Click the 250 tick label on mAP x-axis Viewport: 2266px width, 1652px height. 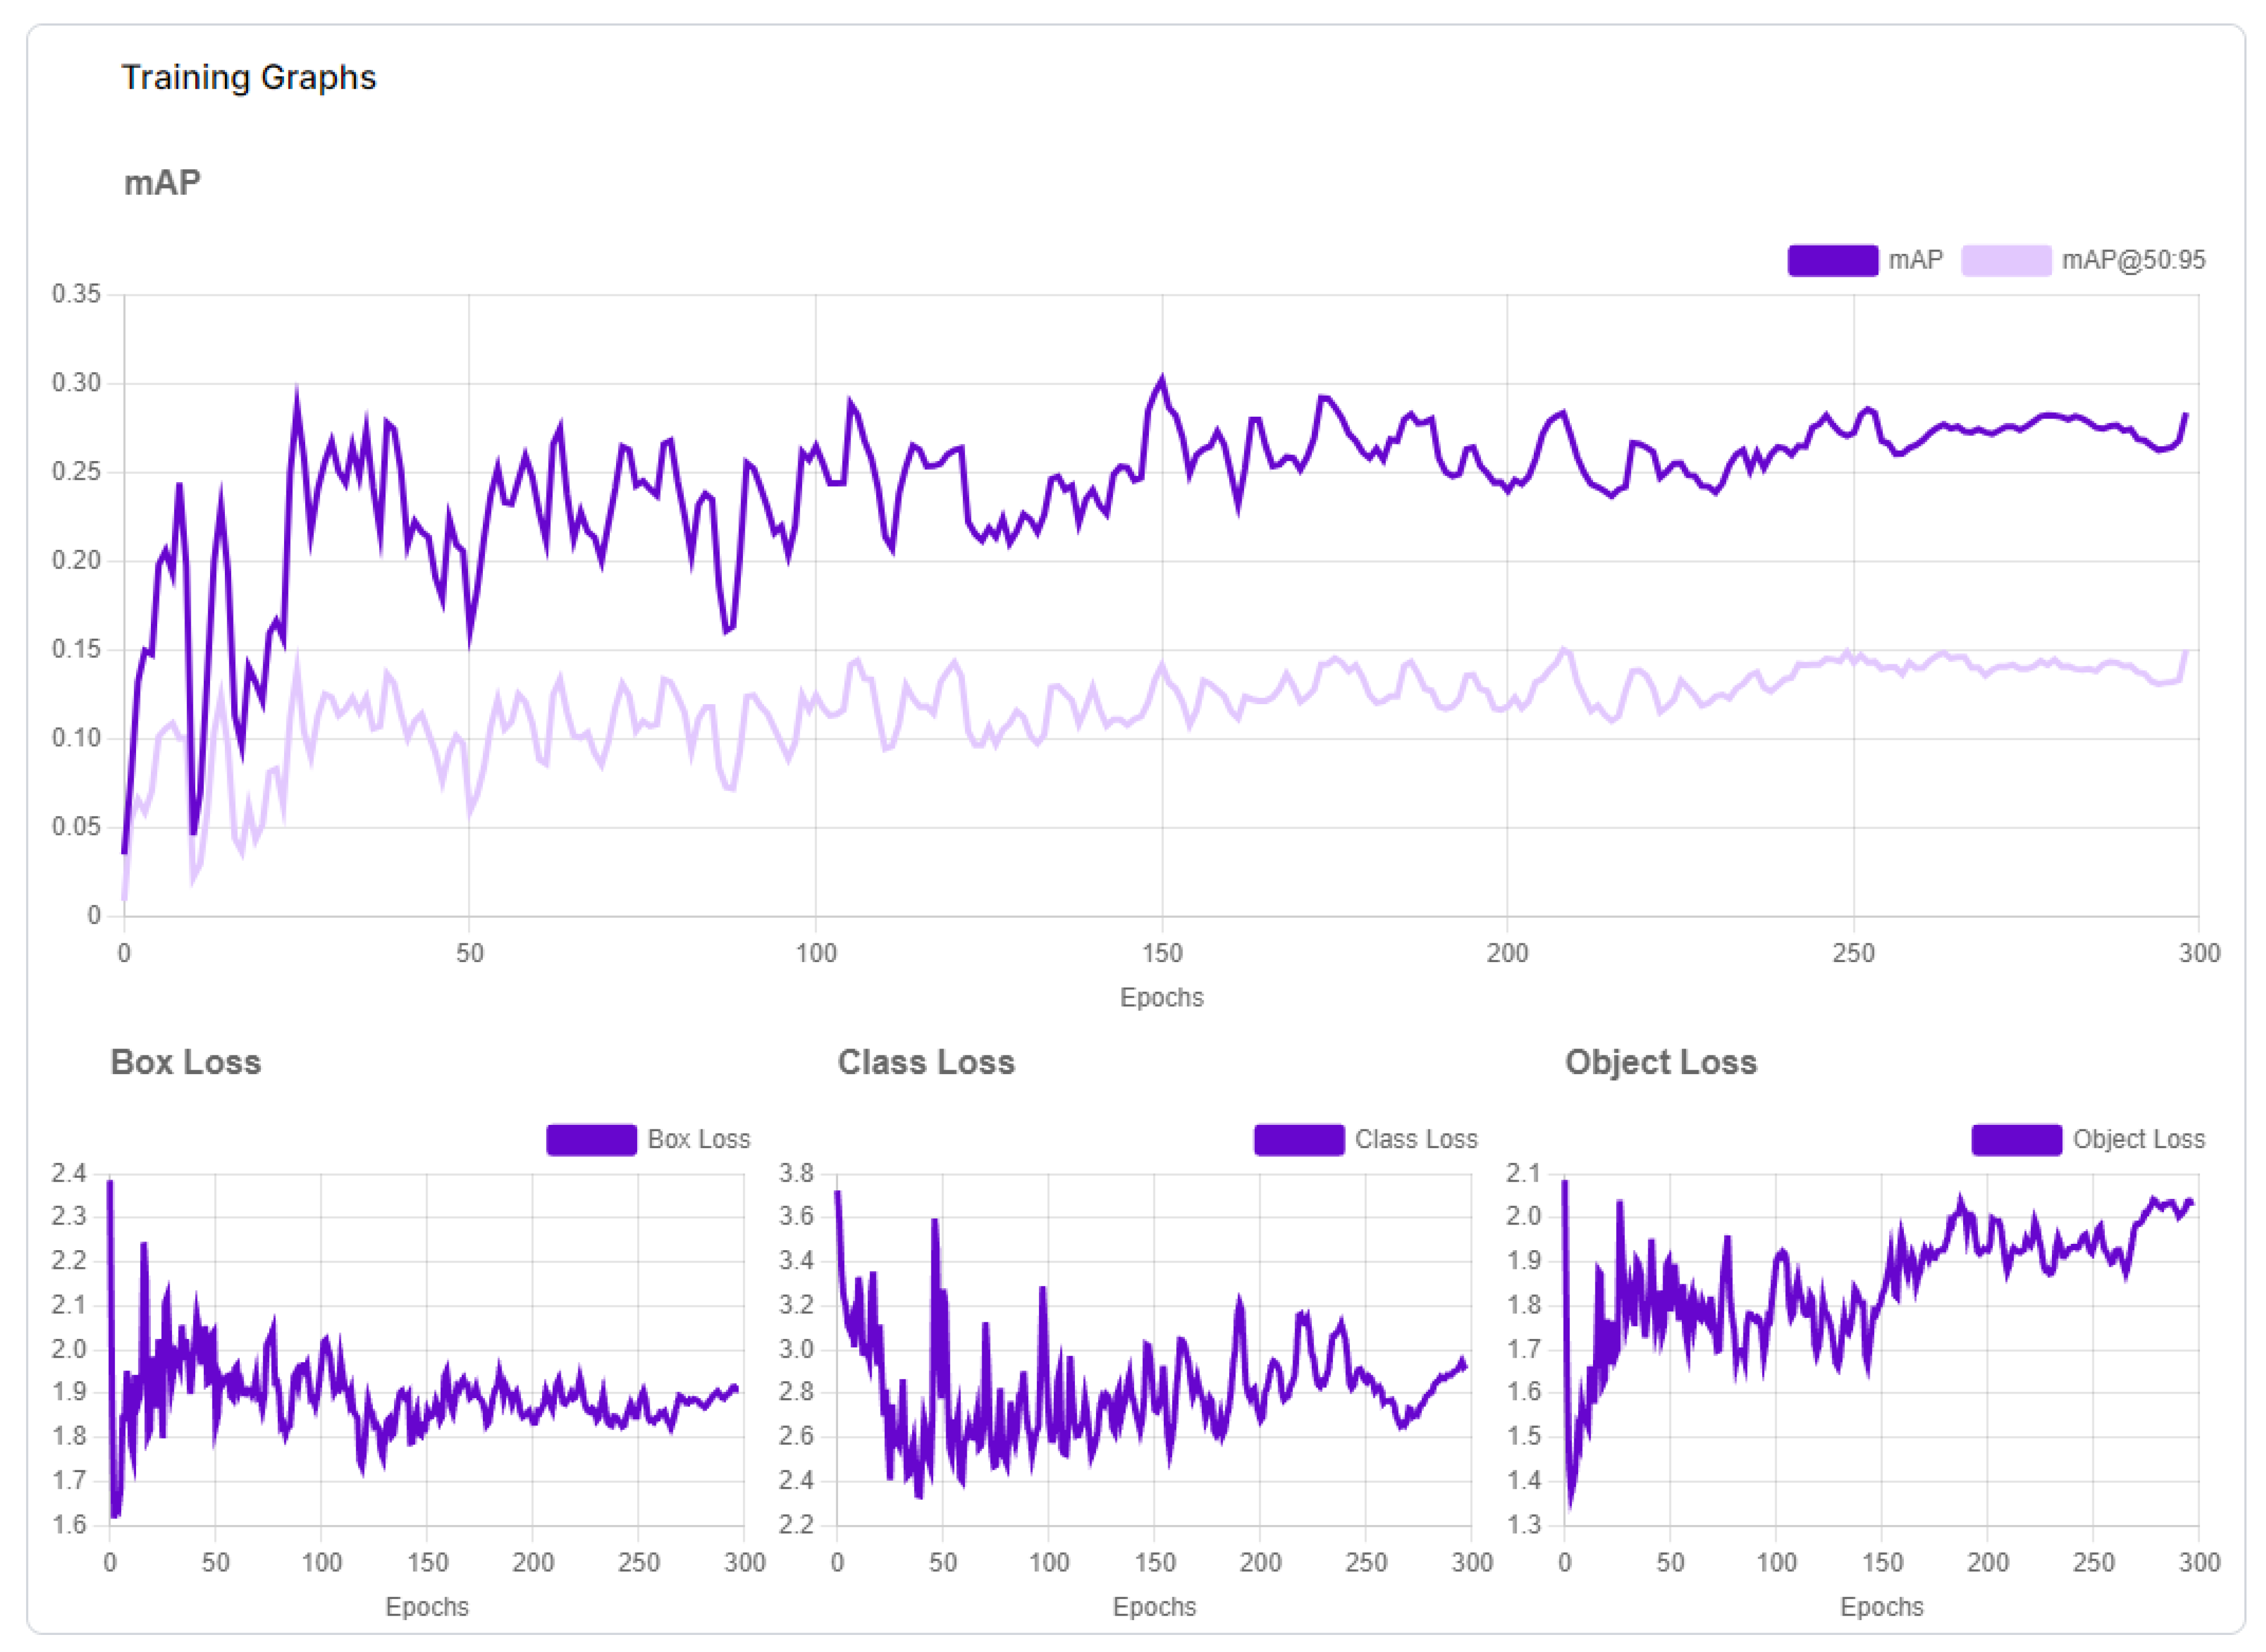1853,953
